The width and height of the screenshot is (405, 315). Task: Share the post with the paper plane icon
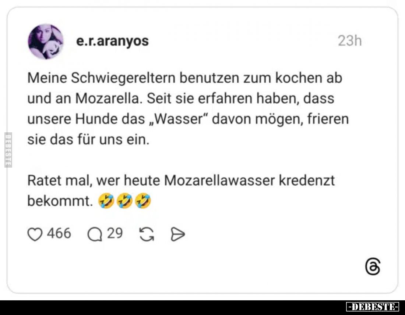pos(178,234)
